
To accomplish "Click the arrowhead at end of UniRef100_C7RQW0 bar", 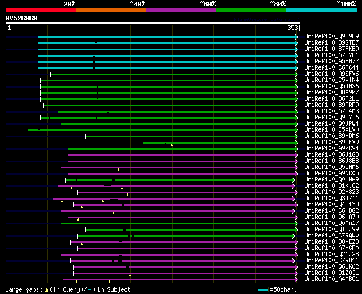I will tap(294, 236).
